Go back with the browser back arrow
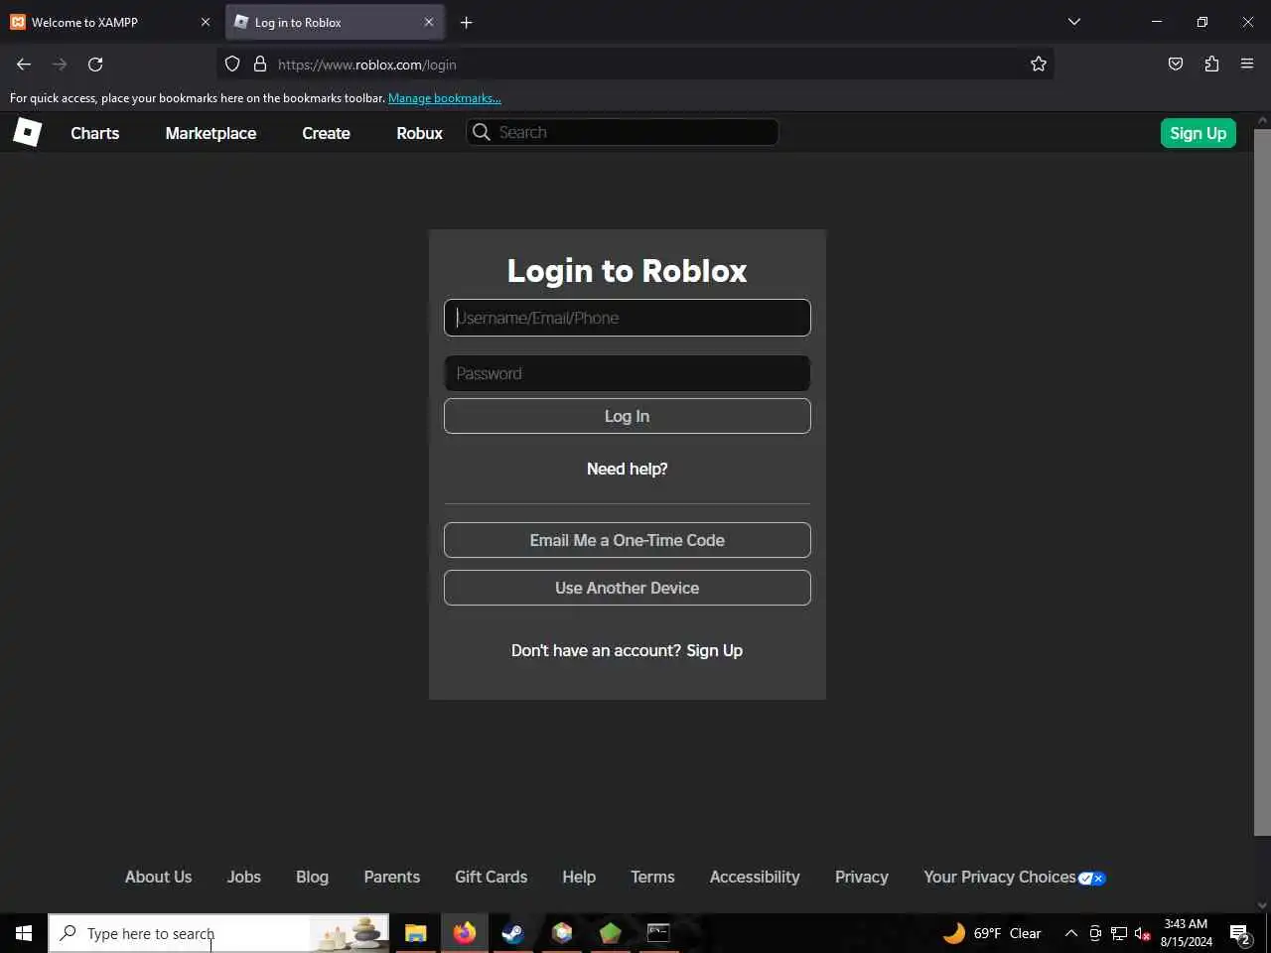 24,65
